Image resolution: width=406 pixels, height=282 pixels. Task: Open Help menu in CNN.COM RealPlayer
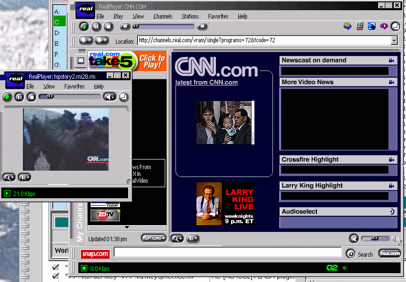point(243,17)
